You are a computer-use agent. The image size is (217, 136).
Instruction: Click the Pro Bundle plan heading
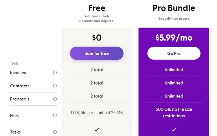(x=174, y=8)
